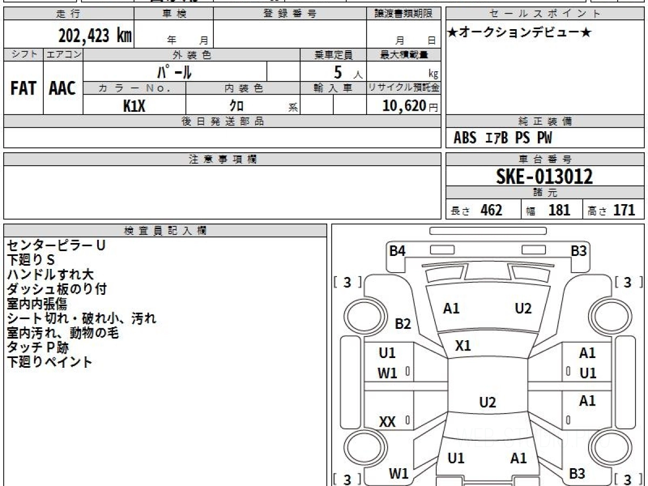This screenshot has width=648, height=486.
Task: Select the センターピラー U note line
Action: click(x=56, y=245)
